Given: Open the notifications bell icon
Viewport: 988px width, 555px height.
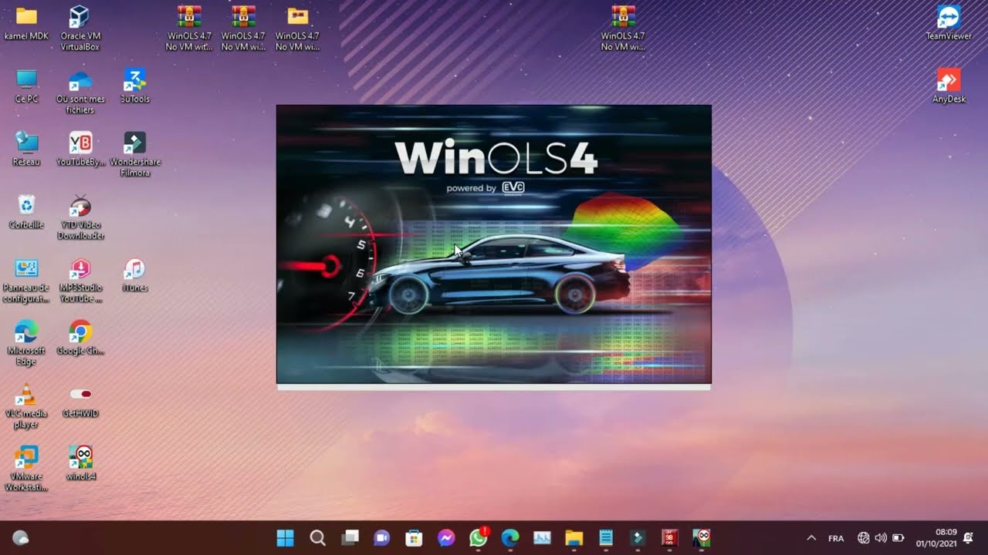Looking at the screenshot, I should click(968, 538).
